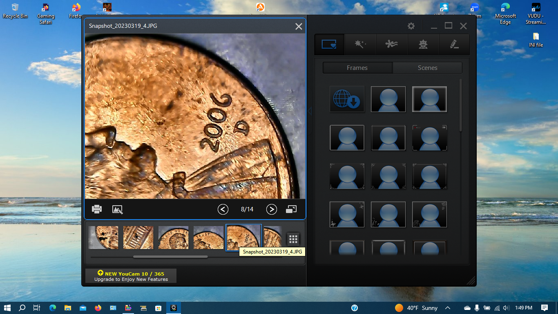Open the library grid view button
Image resolution: width=558 pixels, height=314 pixels.
[x=293, y=239]
